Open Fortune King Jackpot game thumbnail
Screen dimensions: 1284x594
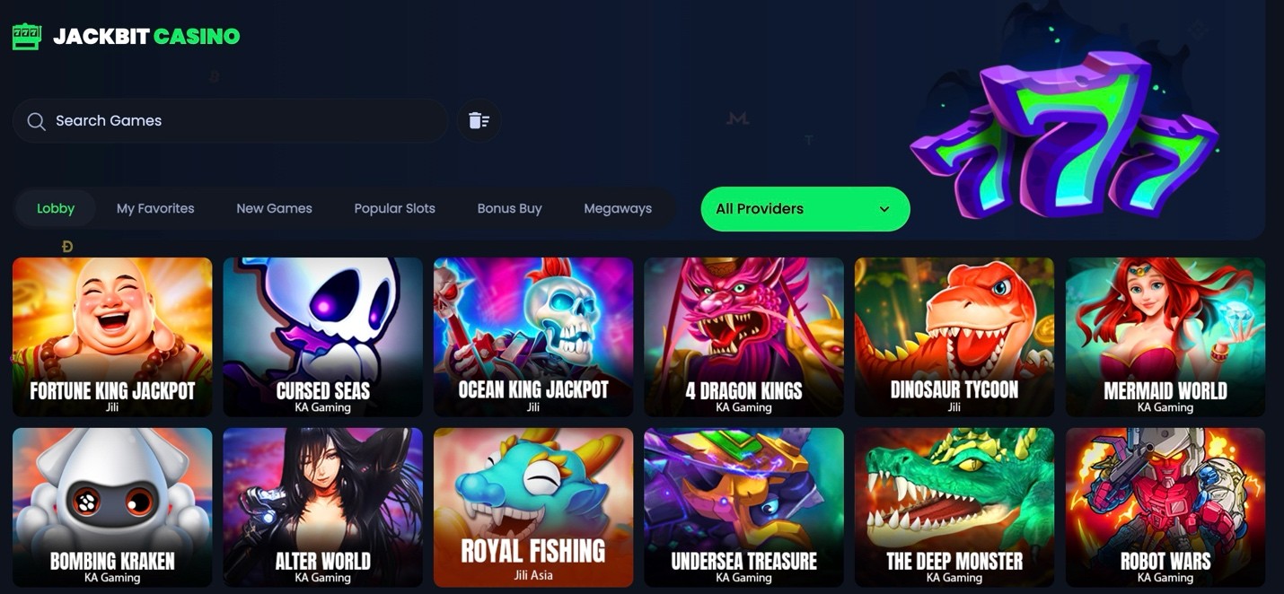point(112,336)
